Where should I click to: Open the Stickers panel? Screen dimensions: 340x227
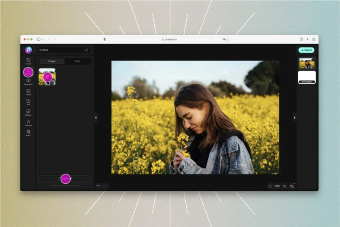tap(28, 112)
